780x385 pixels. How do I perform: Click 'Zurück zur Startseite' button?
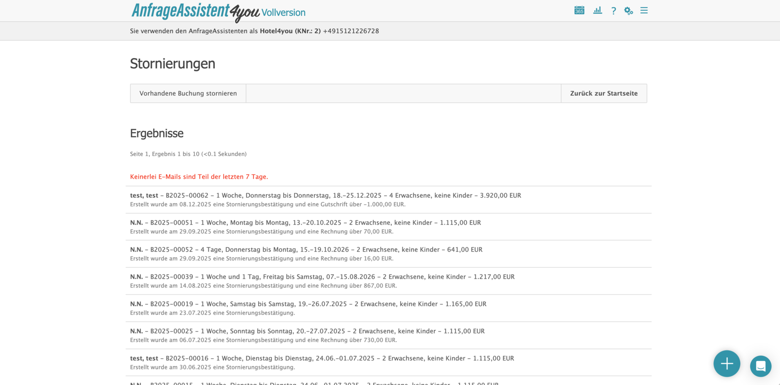[604, 93]
